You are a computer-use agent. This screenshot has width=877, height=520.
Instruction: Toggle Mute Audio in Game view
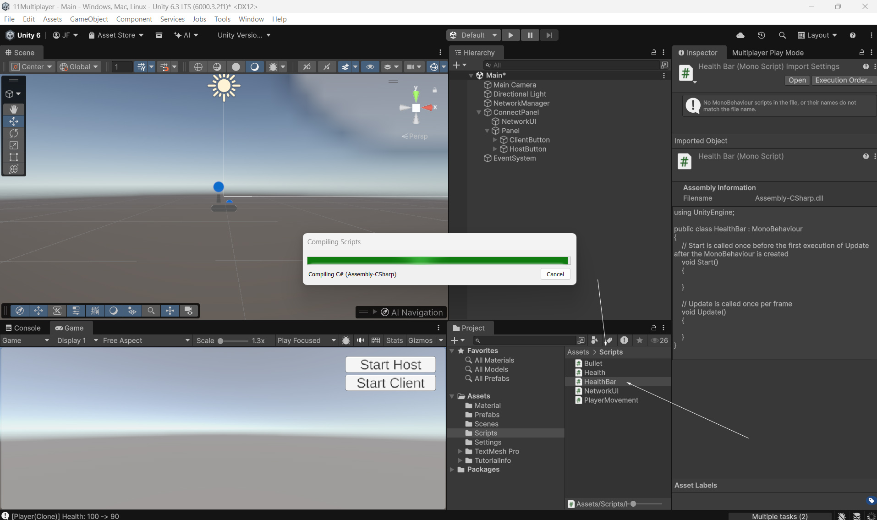tap(361, 340)
